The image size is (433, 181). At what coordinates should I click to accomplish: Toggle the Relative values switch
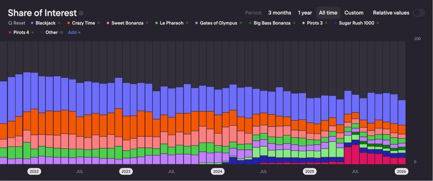418,13
